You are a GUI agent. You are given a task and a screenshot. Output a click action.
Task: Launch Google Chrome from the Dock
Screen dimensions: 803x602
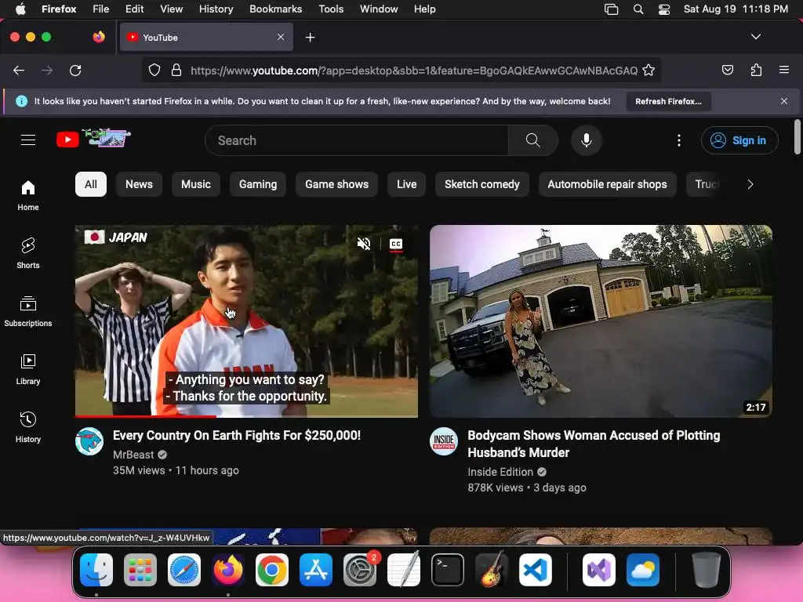coord(272,570)
